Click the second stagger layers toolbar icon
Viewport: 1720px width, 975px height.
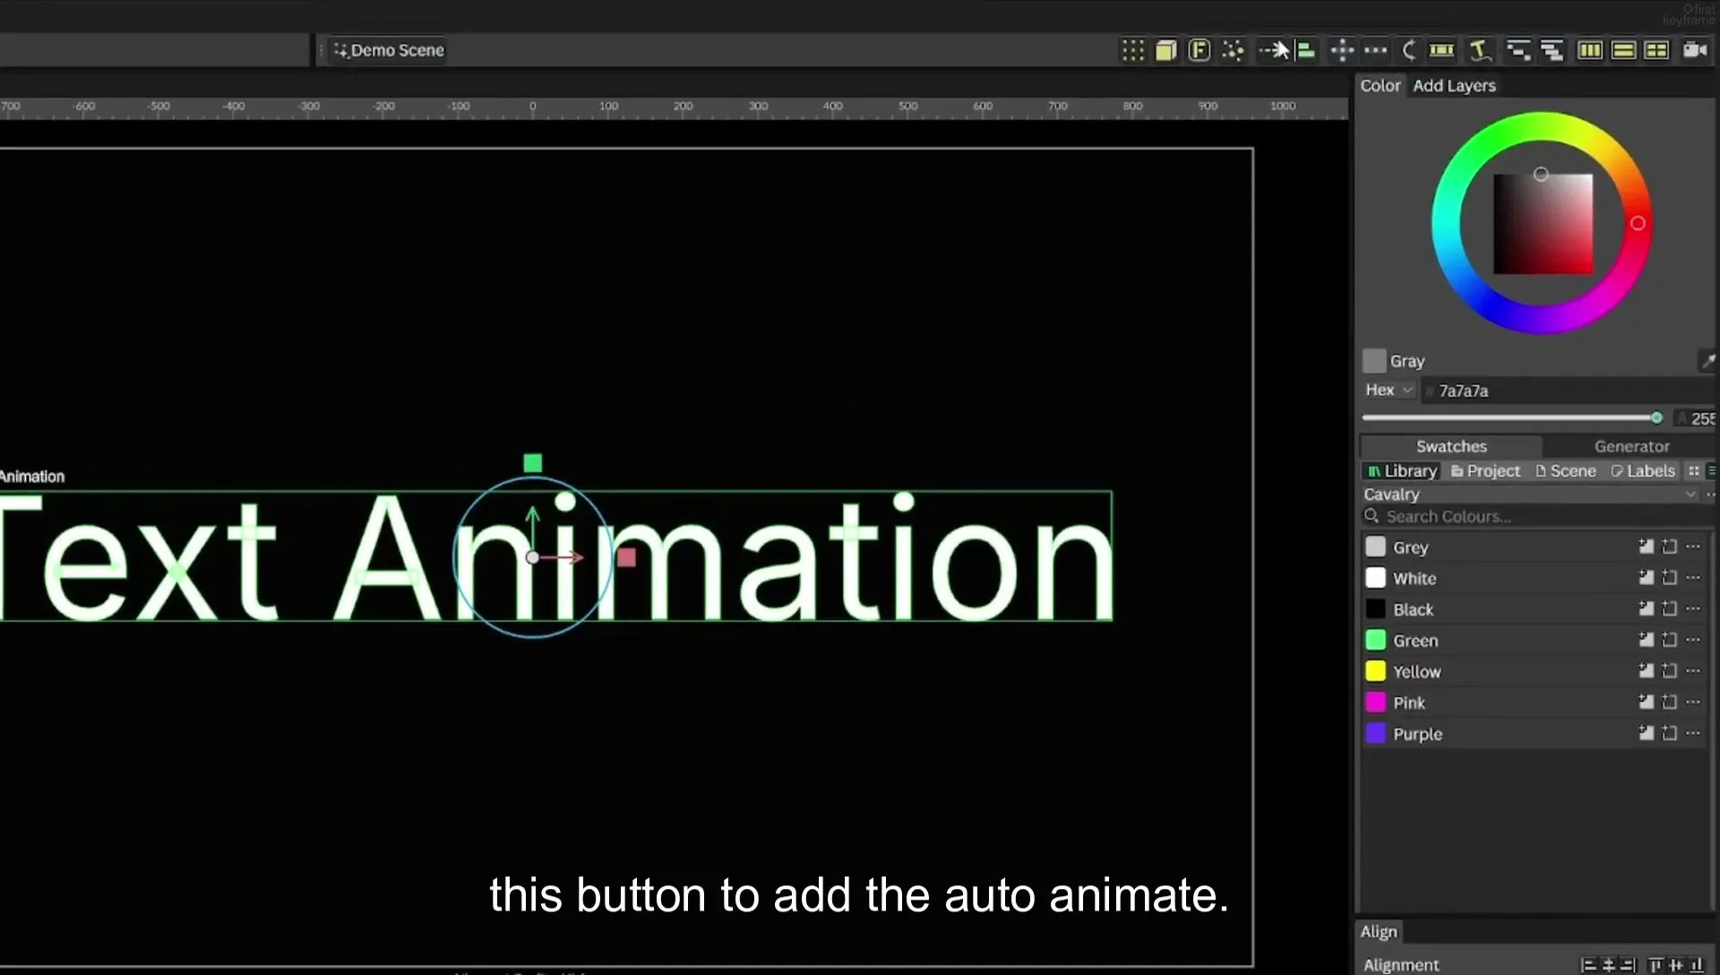1552,50
